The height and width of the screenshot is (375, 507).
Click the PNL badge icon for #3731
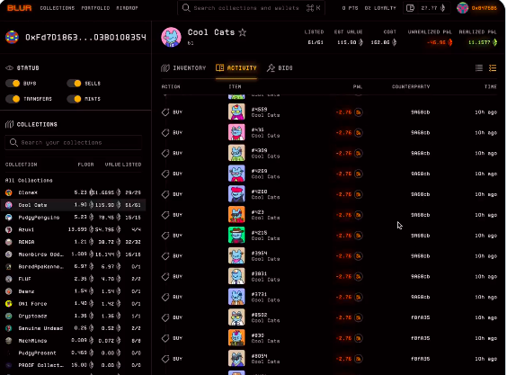(x=358, y=297)
